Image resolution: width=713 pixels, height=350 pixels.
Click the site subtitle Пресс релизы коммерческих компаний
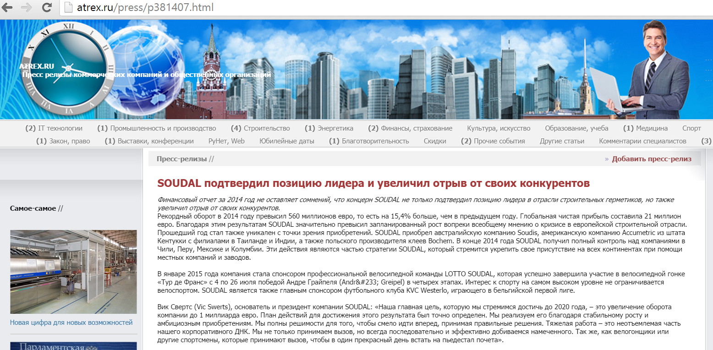pyautogui.click(x=147, y=75)
